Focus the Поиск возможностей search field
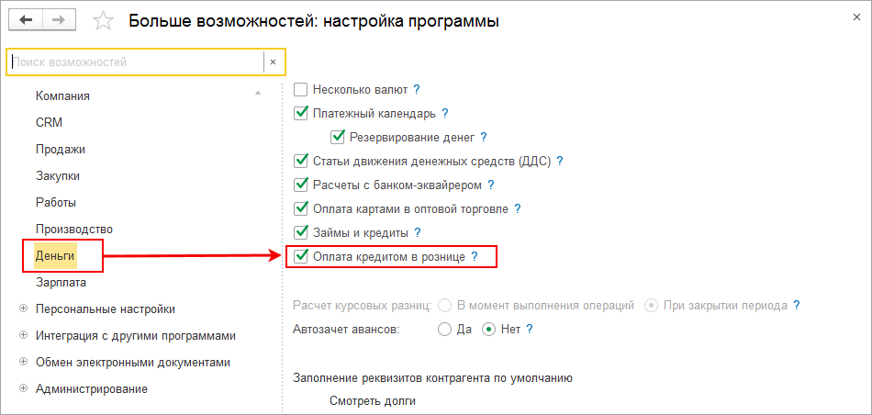This screenshot has height=415, width=872. coord(136,62)
